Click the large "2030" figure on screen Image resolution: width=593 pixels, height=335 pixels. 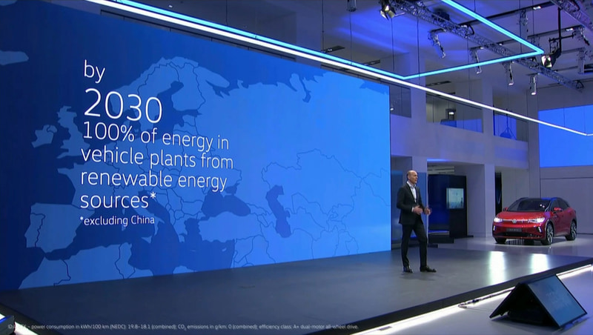pyautogui.click(x=123, y=105)
